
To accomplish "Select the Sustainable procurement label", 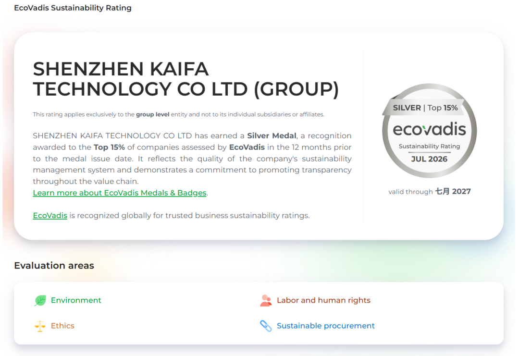I will pos(326,326).
